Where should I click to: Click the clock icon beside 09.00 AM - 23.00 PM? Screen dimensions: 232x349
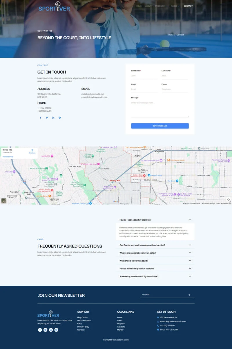click(158, 330)
